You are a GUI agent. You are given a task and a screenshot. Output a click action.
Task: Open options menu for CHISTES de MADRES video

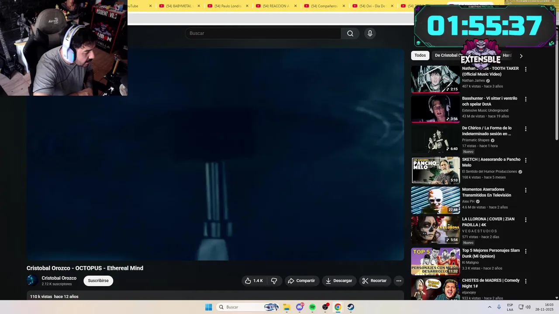click(526, 281)
